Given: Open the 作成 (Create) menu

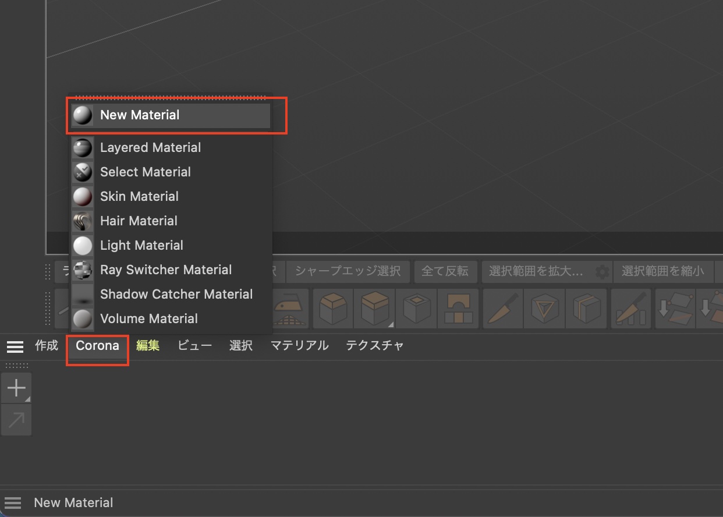Looking at the screenshot, I should coord(47,346).
